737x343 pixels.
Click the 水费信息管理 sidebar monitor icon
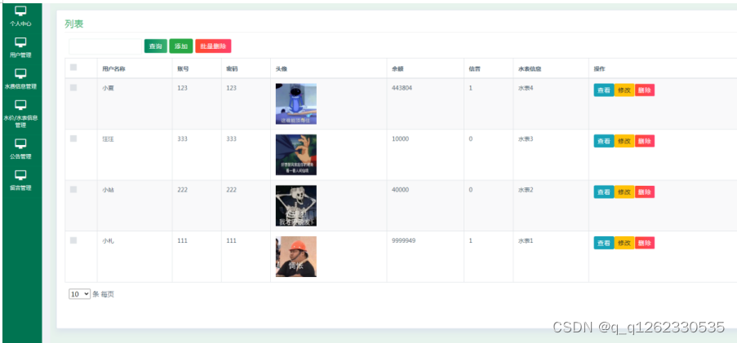20,74
